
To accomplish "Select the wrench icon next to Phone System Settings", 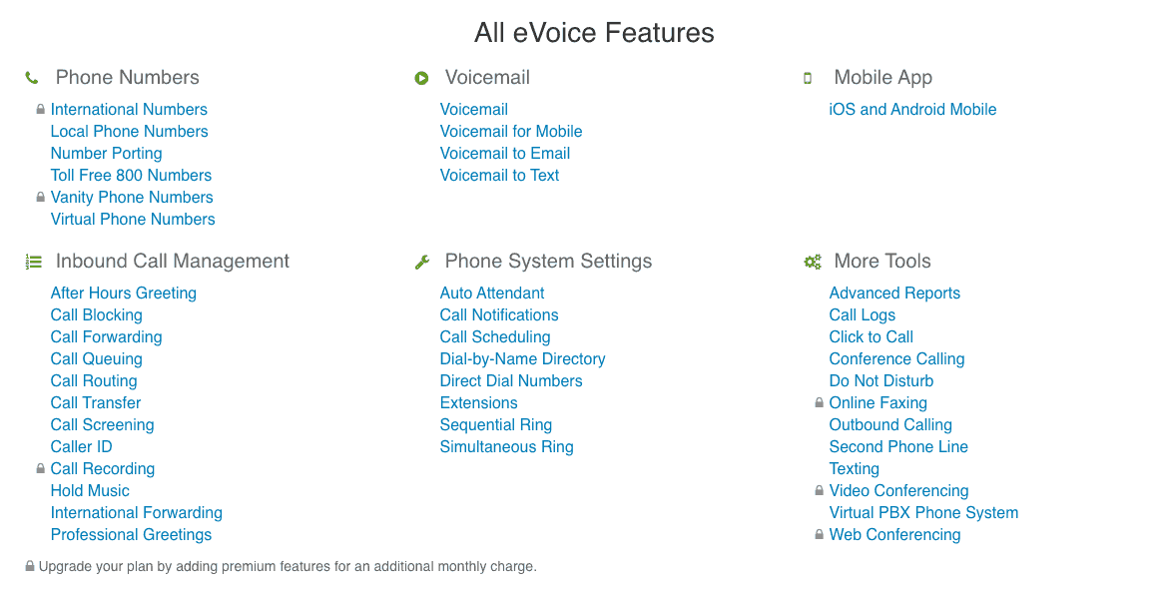I will click(421, 260).
